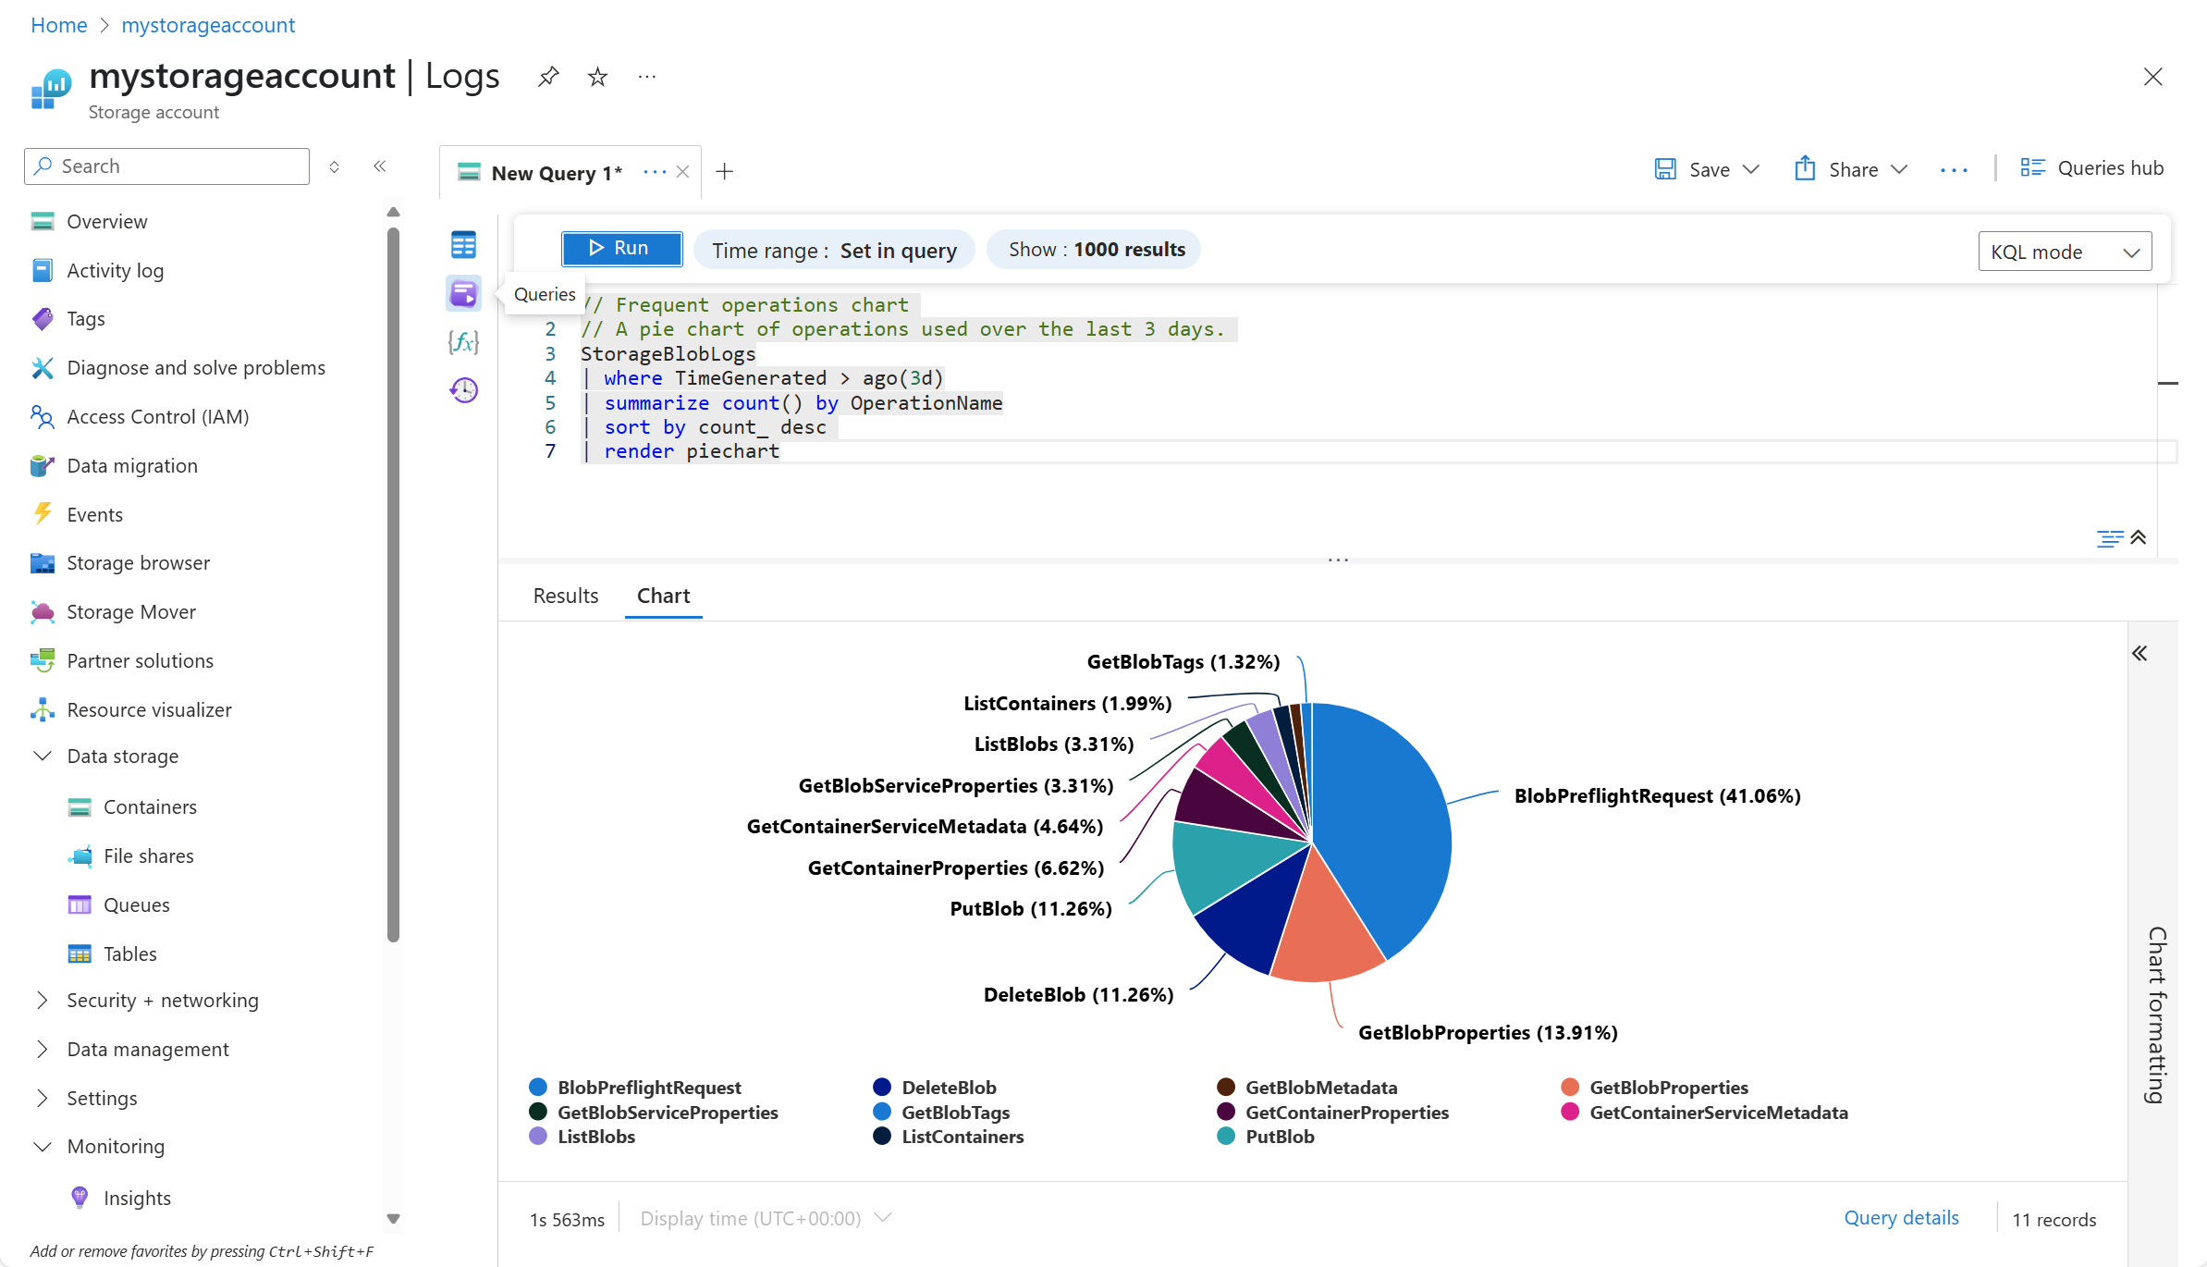Expand the Security + networking section

point(163,1001)
